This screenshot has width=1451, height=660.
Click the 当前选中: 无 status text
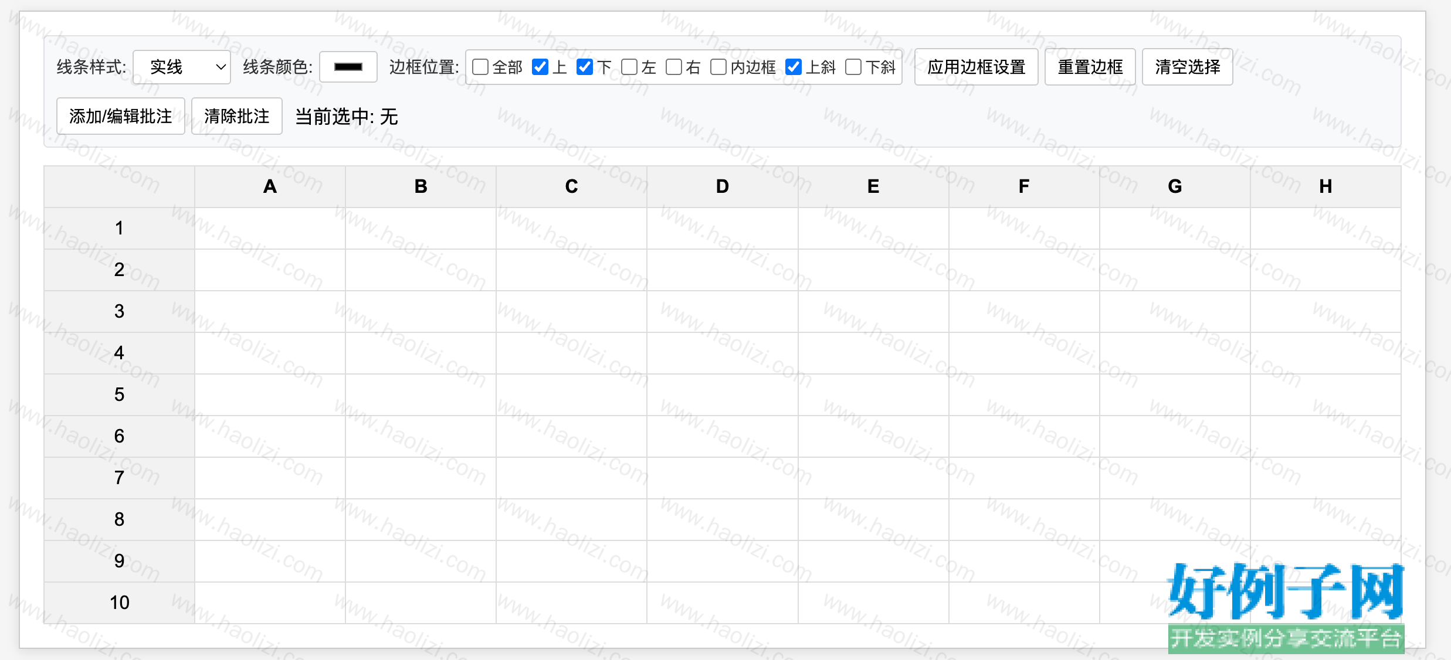point(347,117)
